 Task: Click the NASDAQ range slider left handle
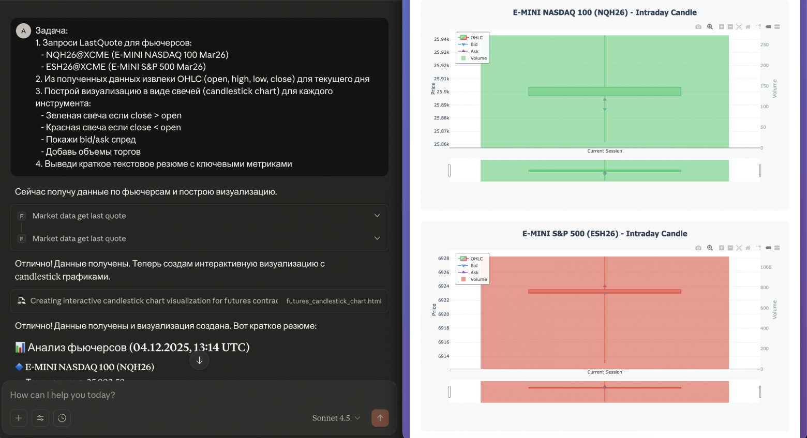[450, 171]
